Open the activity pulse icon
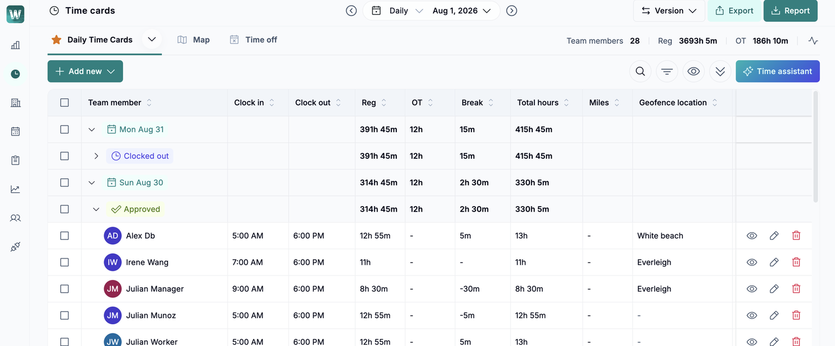The width and height of the screenshot is (835, 346). point(813,41)
